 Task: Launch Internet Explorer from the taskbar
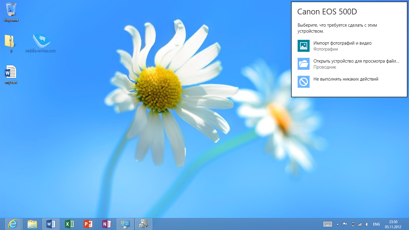click(x=13, y=224)
